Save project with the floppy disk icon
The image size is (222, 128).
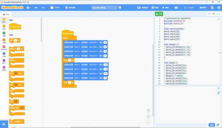[120, 8]
